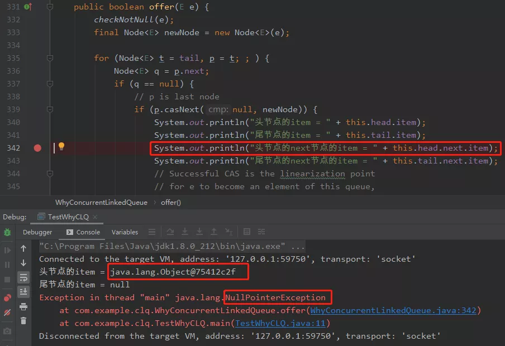Viewport: 505px width, 346px height.
Task: Print console output using the printer icon
Action: click(x=23, y=306)
